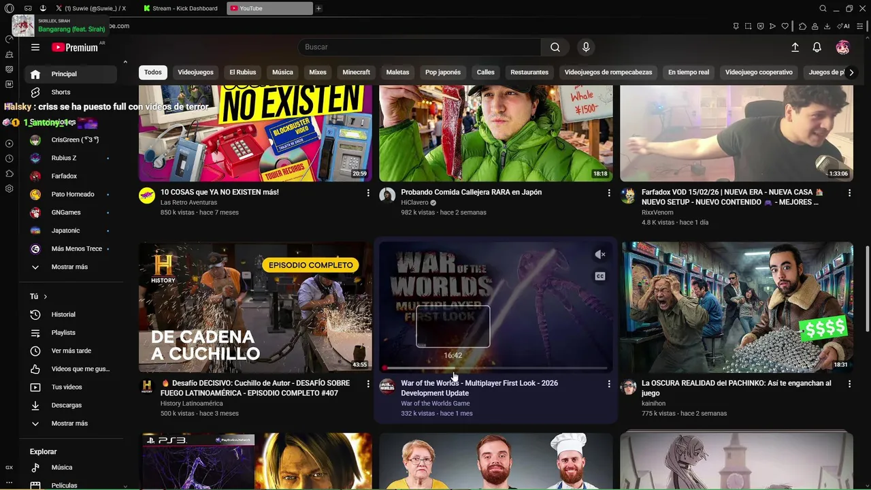Open Las Retro Aventuras channel name
Viewport: 871px width, 490px height.
coord(188,203)
